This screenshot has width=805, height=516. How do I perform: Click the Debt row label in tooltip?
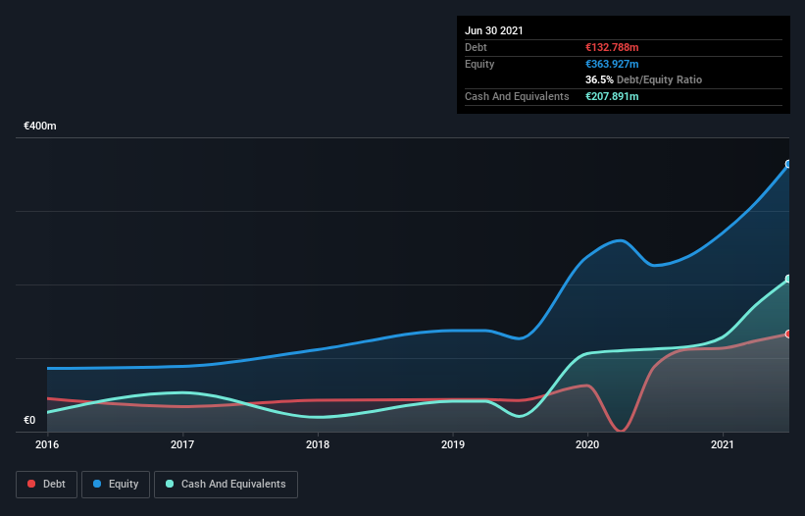(x=476, y=47)
